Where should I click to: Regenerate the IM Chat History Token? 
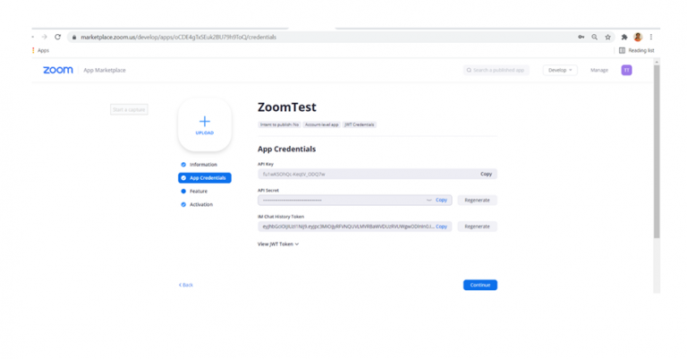[477, 227]
